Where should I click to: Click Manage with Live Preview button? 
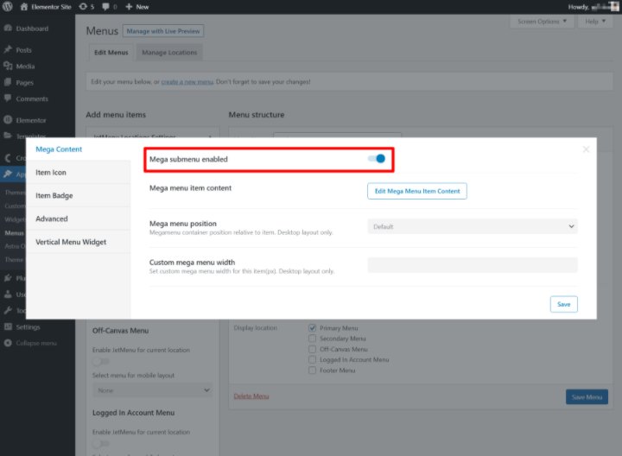[x=163, y=31]
